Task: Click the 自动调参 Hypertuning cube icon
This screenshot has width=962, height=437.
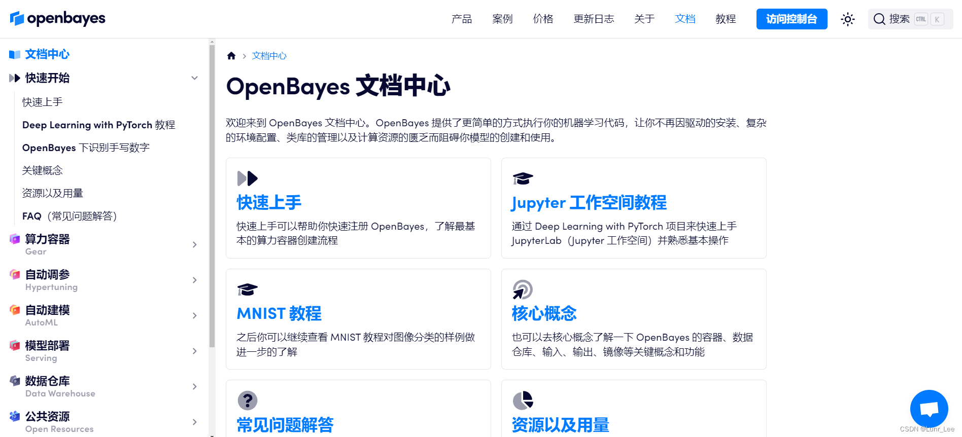Action: coord(15,274)
